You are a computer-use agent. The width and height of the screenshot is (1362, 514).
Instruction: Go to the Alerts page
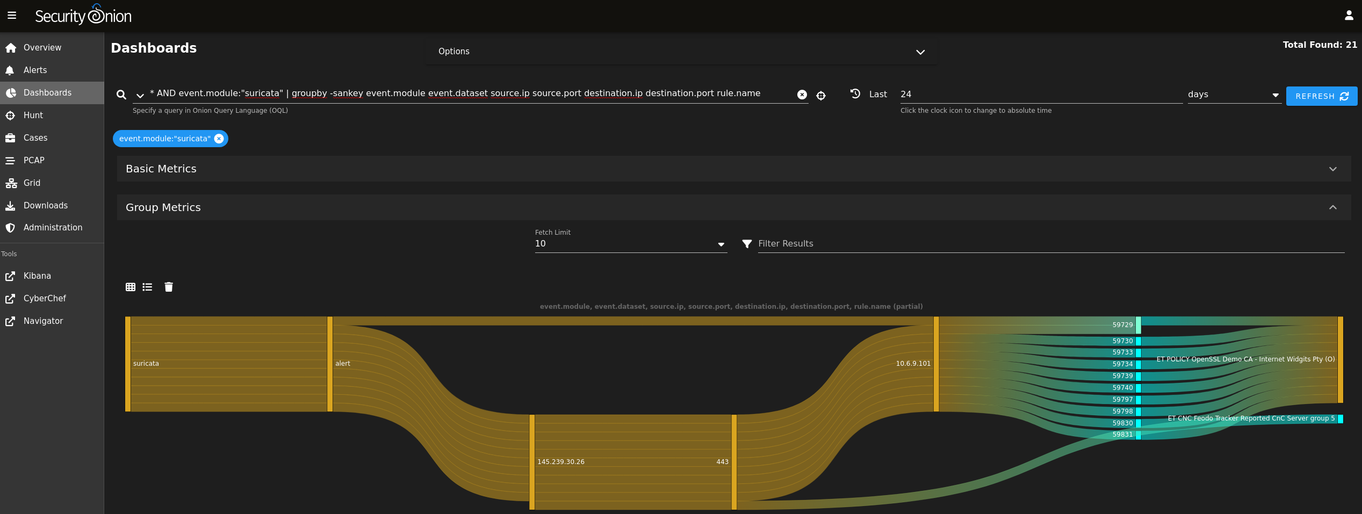(x=52, y=70)
